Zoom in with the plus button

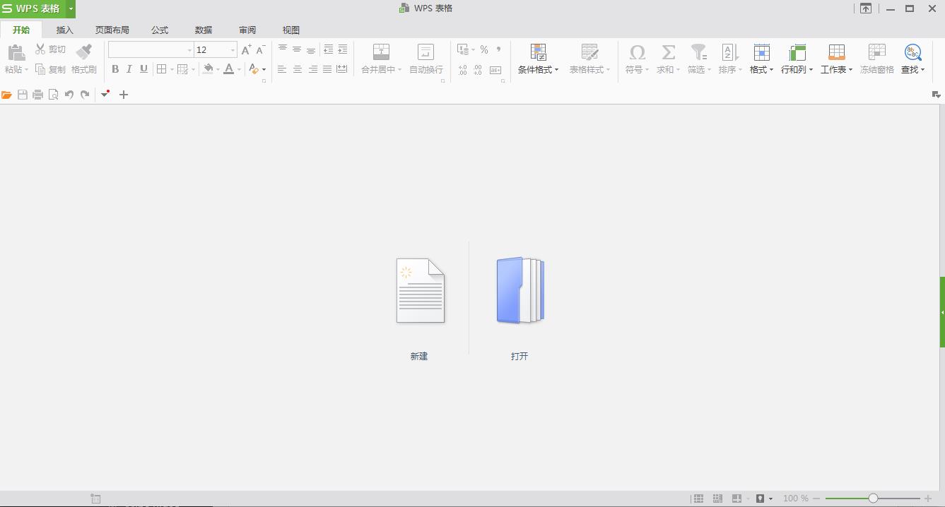(928, 499)
